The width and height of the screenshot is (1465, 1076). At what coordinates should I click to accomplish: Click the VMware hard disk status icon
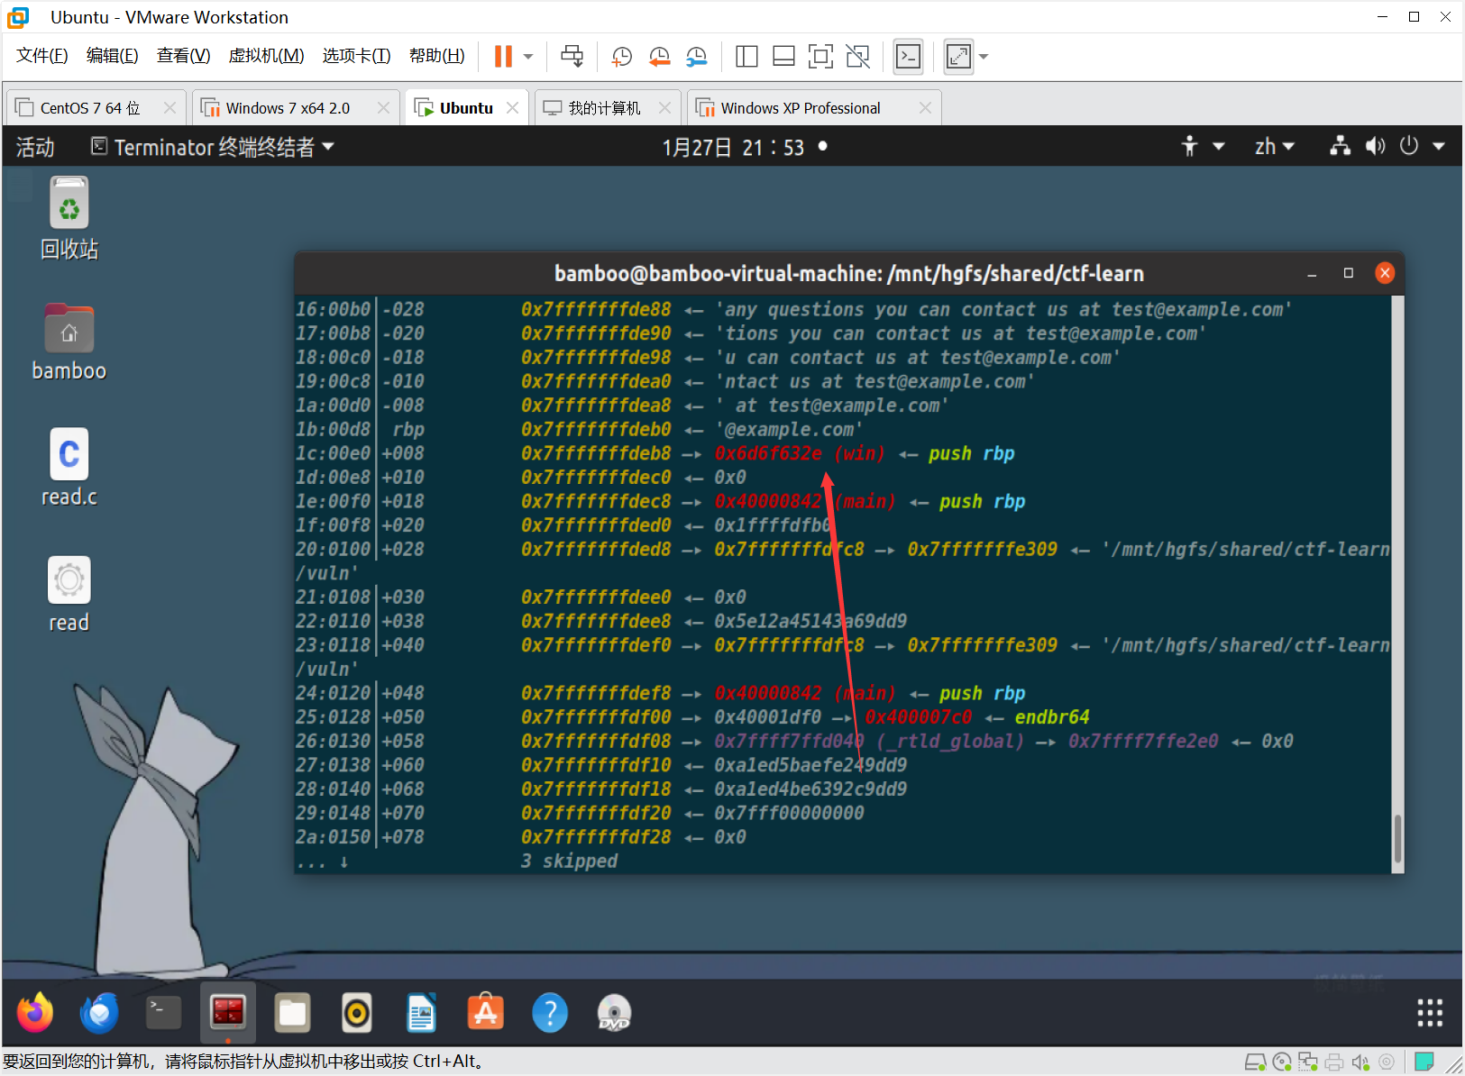(1255, 1062)
